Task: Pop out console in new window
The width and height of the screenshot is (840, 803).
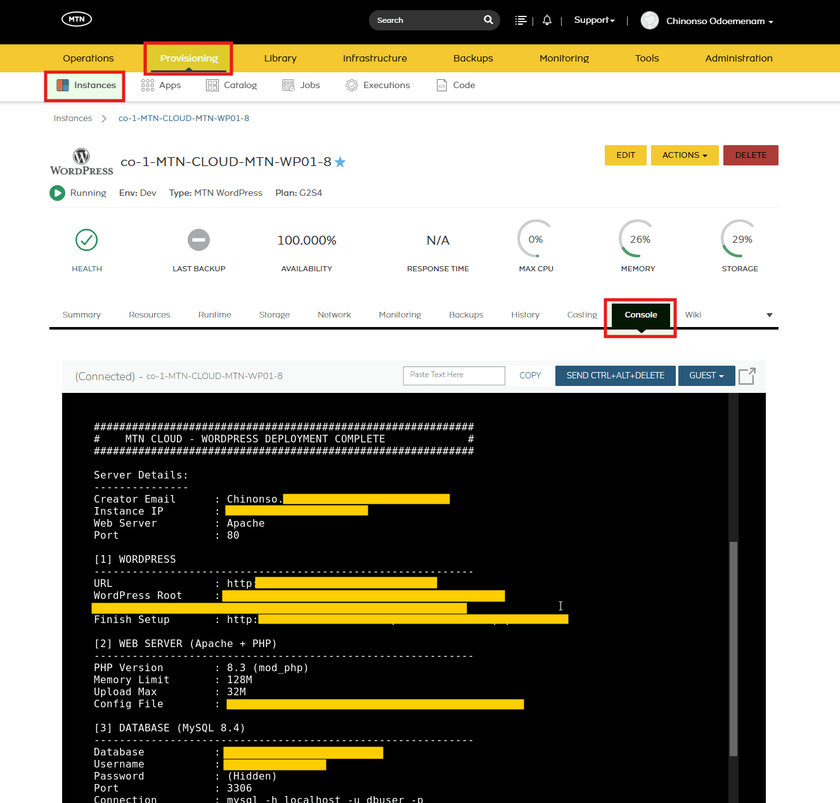Action: tap(747, 376)
